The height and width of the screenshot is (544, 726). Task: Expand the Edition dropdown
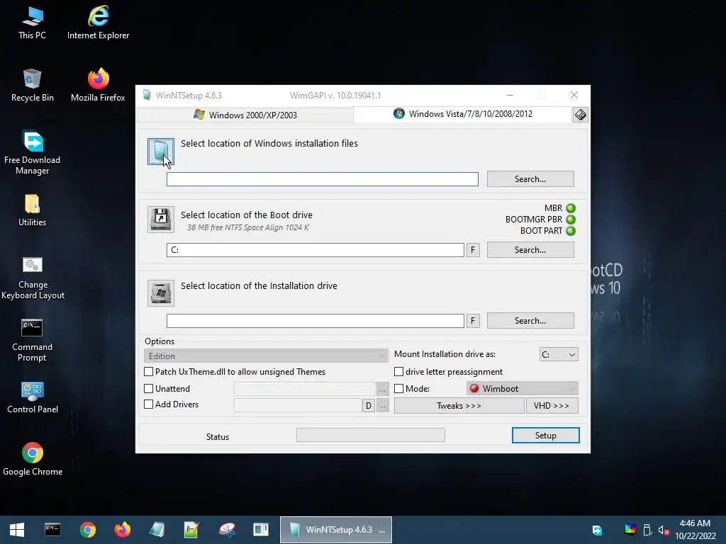266,356
